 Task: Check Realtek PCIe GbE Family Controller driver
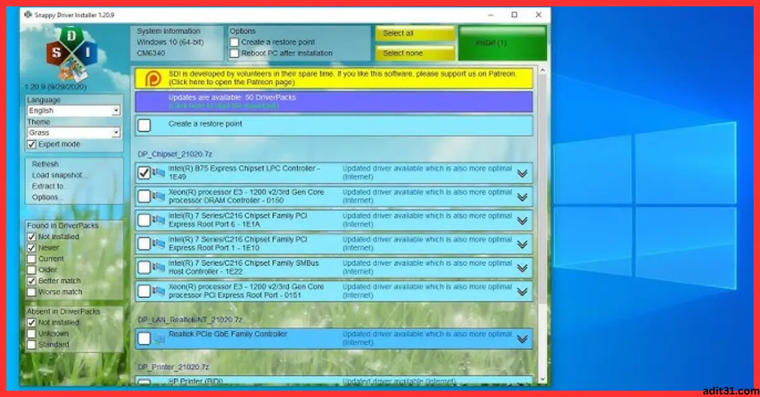[144, 339]
